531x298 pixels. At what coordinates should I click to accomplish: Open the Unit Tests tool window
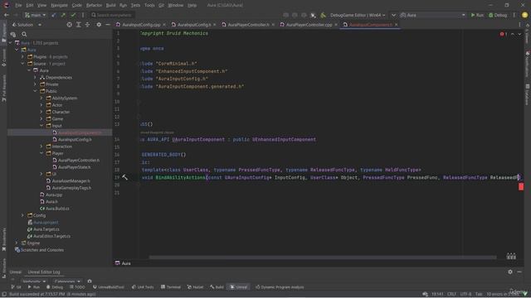point(143,287)
